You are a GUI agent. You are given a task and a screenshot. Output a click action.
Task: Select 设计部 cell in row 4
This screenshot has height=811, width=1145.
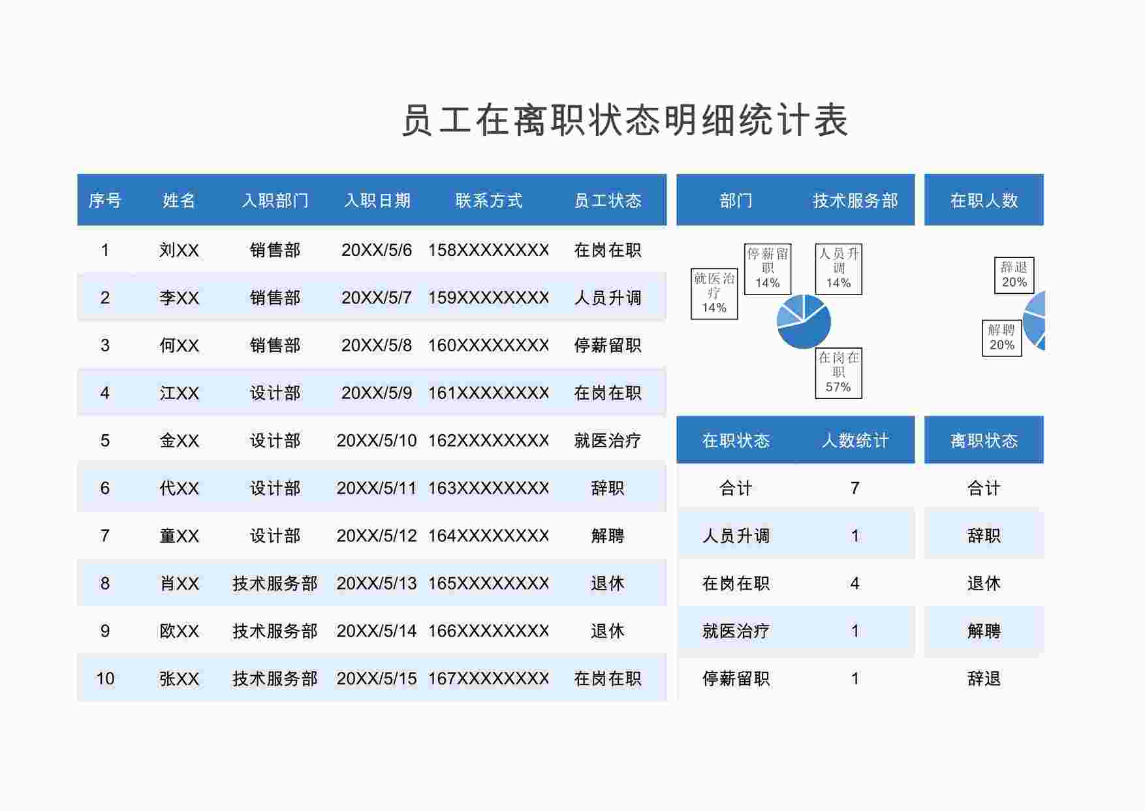[x=275, y=393]
